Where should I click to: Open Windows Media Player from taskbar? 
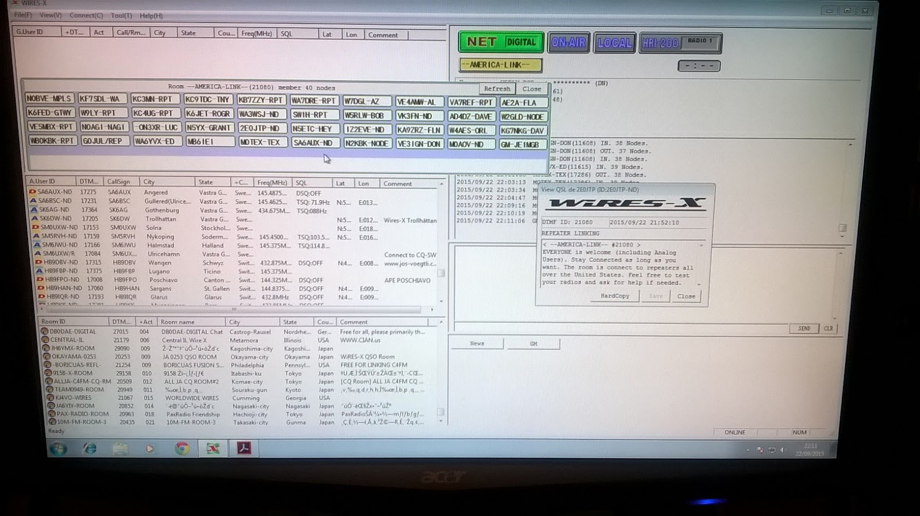[149, 449]
